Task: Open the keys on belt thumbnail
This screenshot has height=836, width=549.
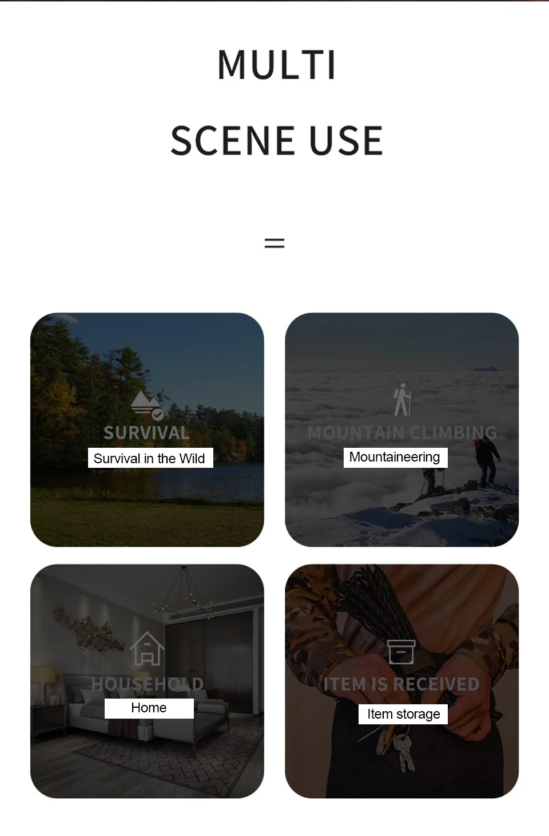Action: click(402, 681)
